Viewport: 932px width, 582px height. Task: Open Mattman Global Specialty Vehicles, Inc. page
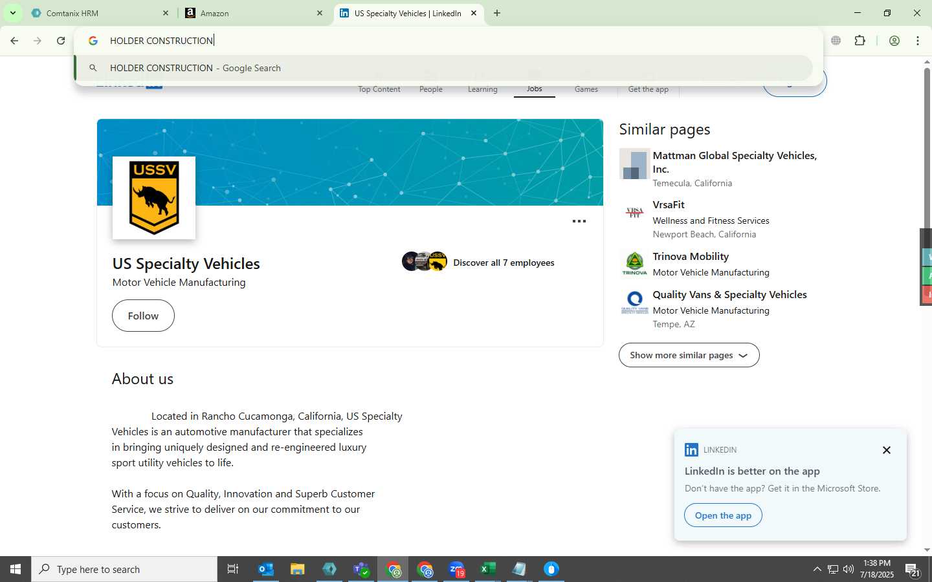[735, 162]
